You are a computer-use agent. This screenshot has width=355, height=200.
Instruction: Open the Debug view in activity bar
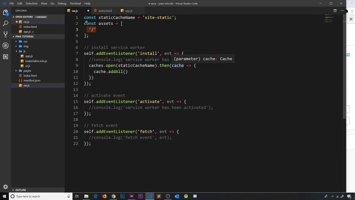coord(6,46)
